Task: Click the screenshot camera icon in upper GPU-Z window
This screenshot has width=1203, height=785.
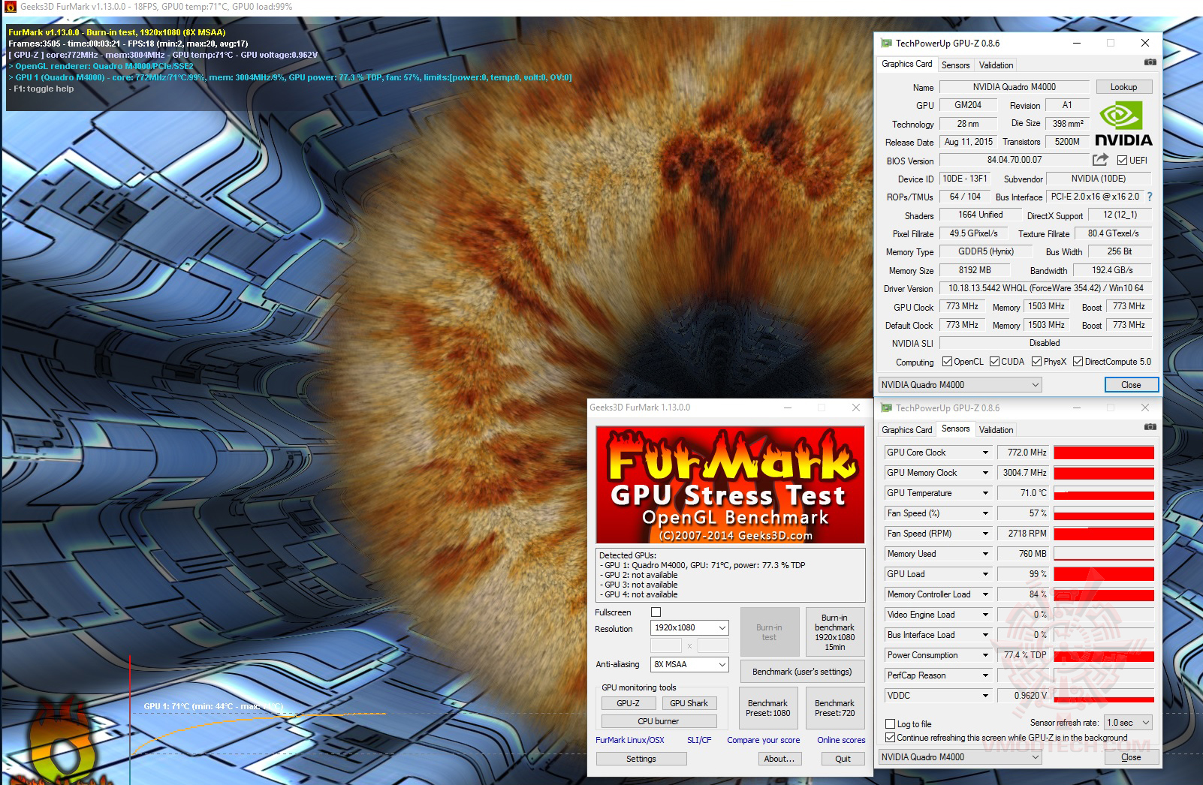Action: point(1150,62)
